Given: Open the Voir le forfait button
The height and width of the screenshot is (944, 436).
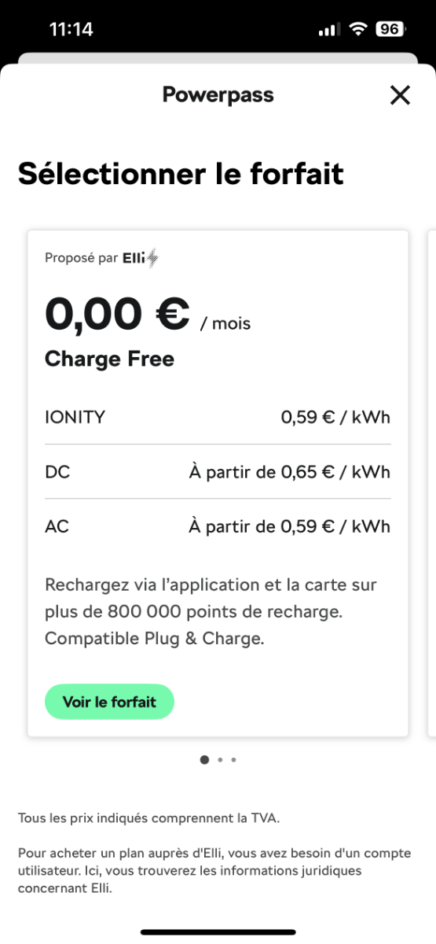Looking at the screenshot, I should pyautogui.click(x=109, y=702).
